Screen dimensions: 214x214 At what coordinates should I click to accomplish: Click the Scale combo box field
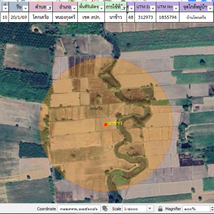coord(134,209)
